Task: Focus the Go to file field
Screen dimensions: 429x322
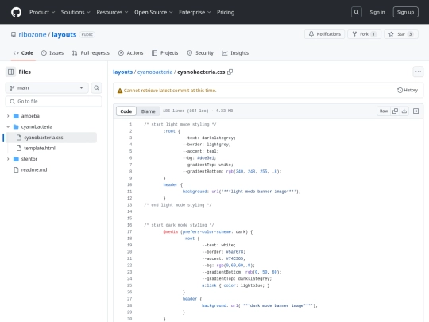Action: pos(54,101)
